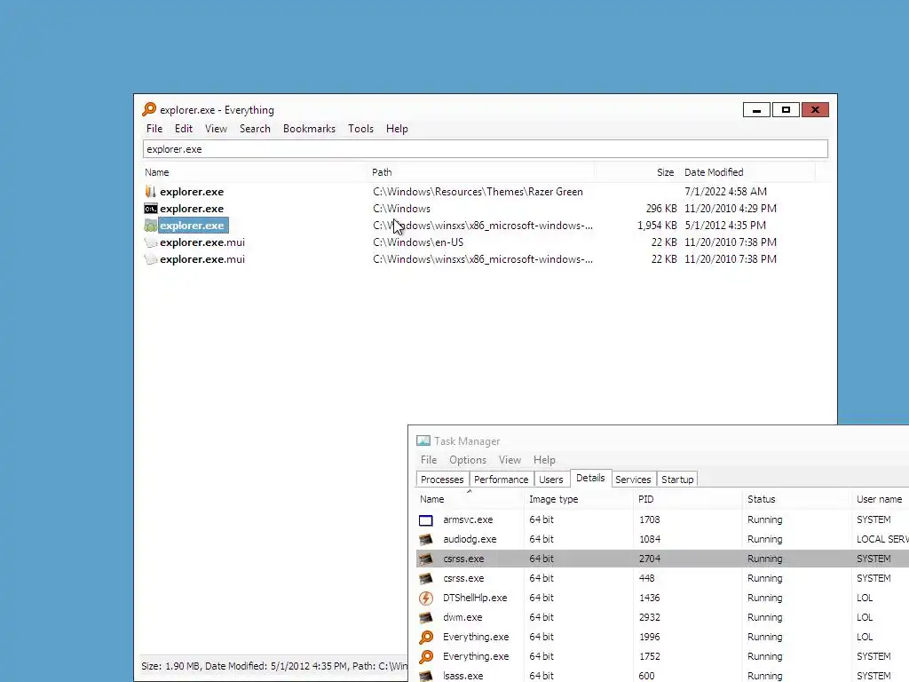Image resolution: width=909 pixels, height=682 pixels.
Task: Open Task Manager Options menu
Action: [x=468, y=460]
